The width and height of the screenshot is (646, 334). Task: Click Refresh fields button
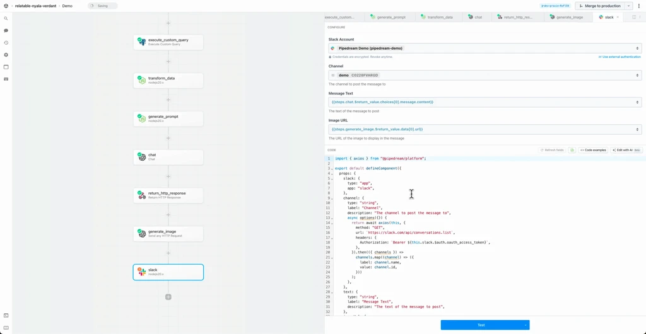552,150
